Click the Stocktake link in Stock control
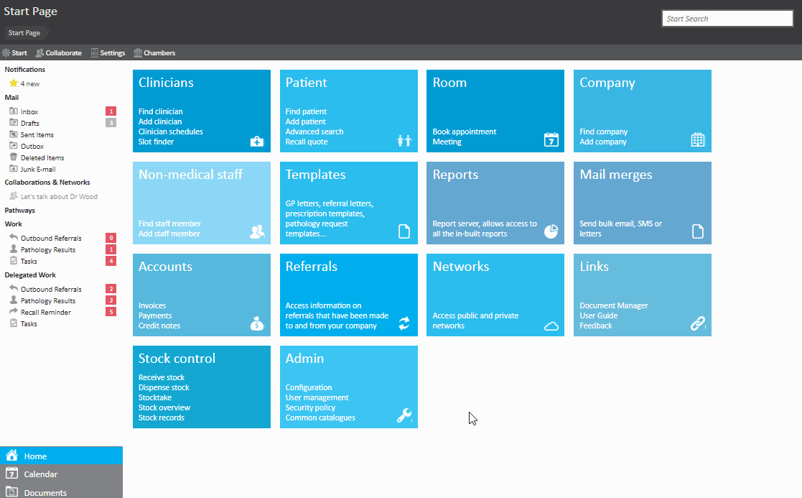 tap(155, 397)
